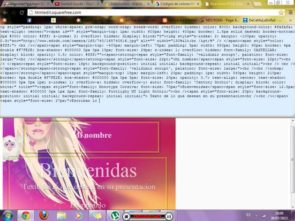The width and height of the screenshot is (295, 221).
Task: Open the NDS ROMs bookmark
Action: (x=220, y=20)
